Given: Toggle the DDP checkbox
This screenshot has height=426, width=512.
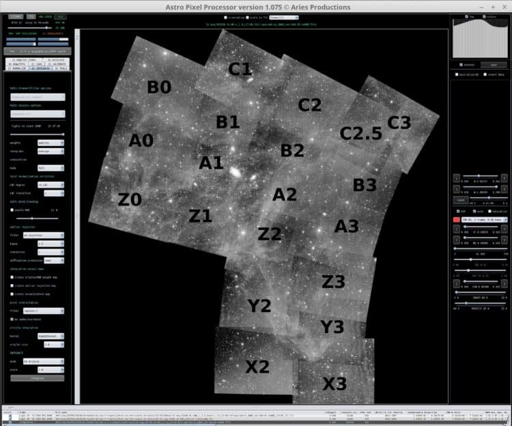Looking at the screenshot, I should coord(458,211).
